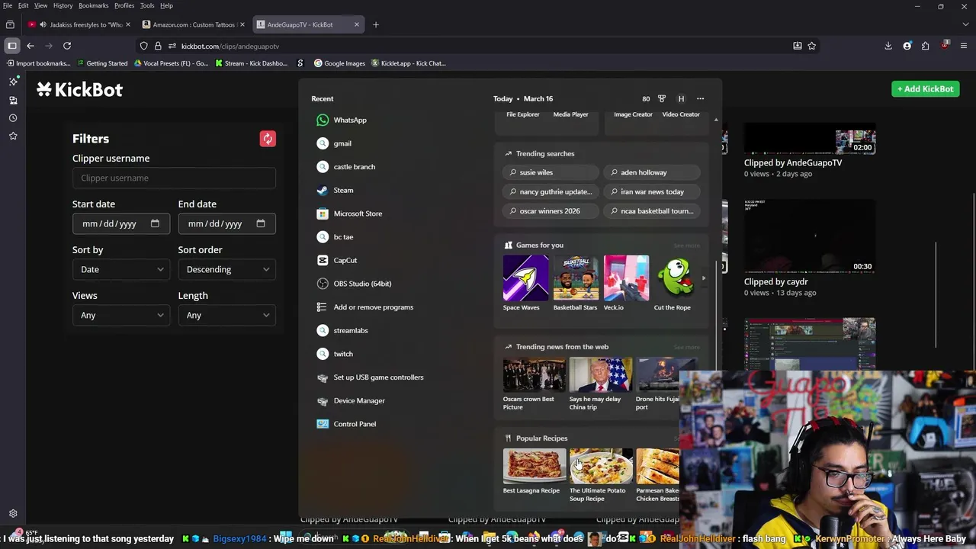The height and width of the screenshot is (549, 976).
Task: Open Steam from Recent list
Action: coord(335,190)
